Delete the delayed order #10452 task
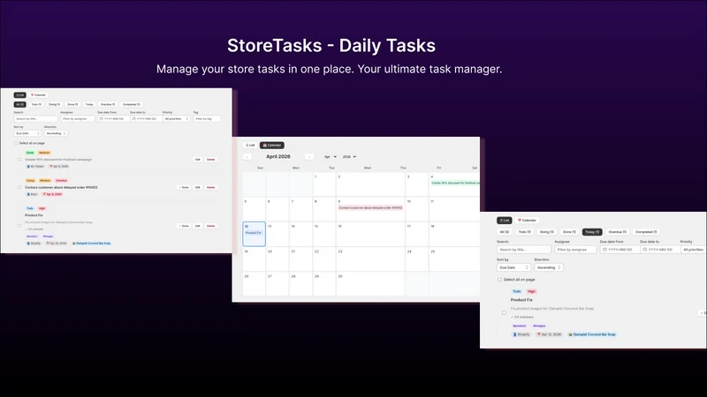 coord(210,187)
